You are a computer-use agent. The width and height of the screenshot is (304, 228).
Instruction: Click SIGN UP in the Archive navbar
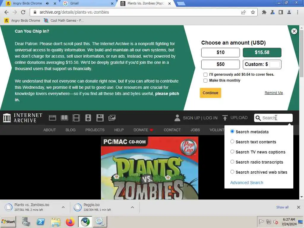(x=191, y=118)
